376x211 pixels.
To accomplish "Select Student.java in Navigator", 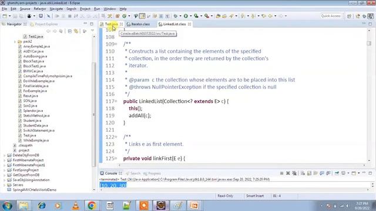I will click(32, 121).
